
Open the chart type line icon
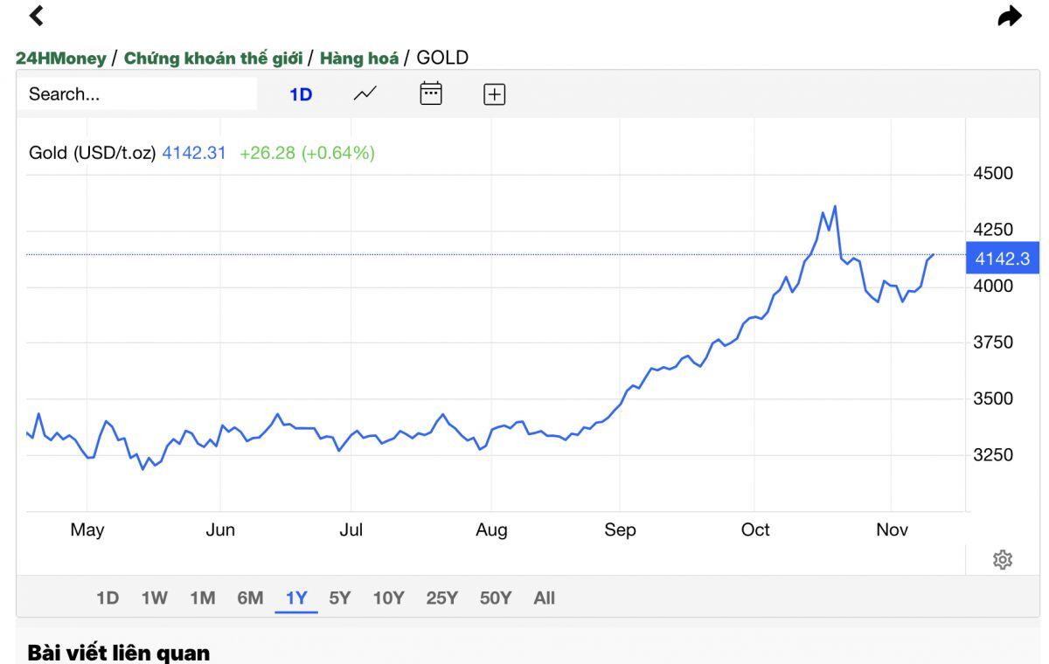pos(365,93)
